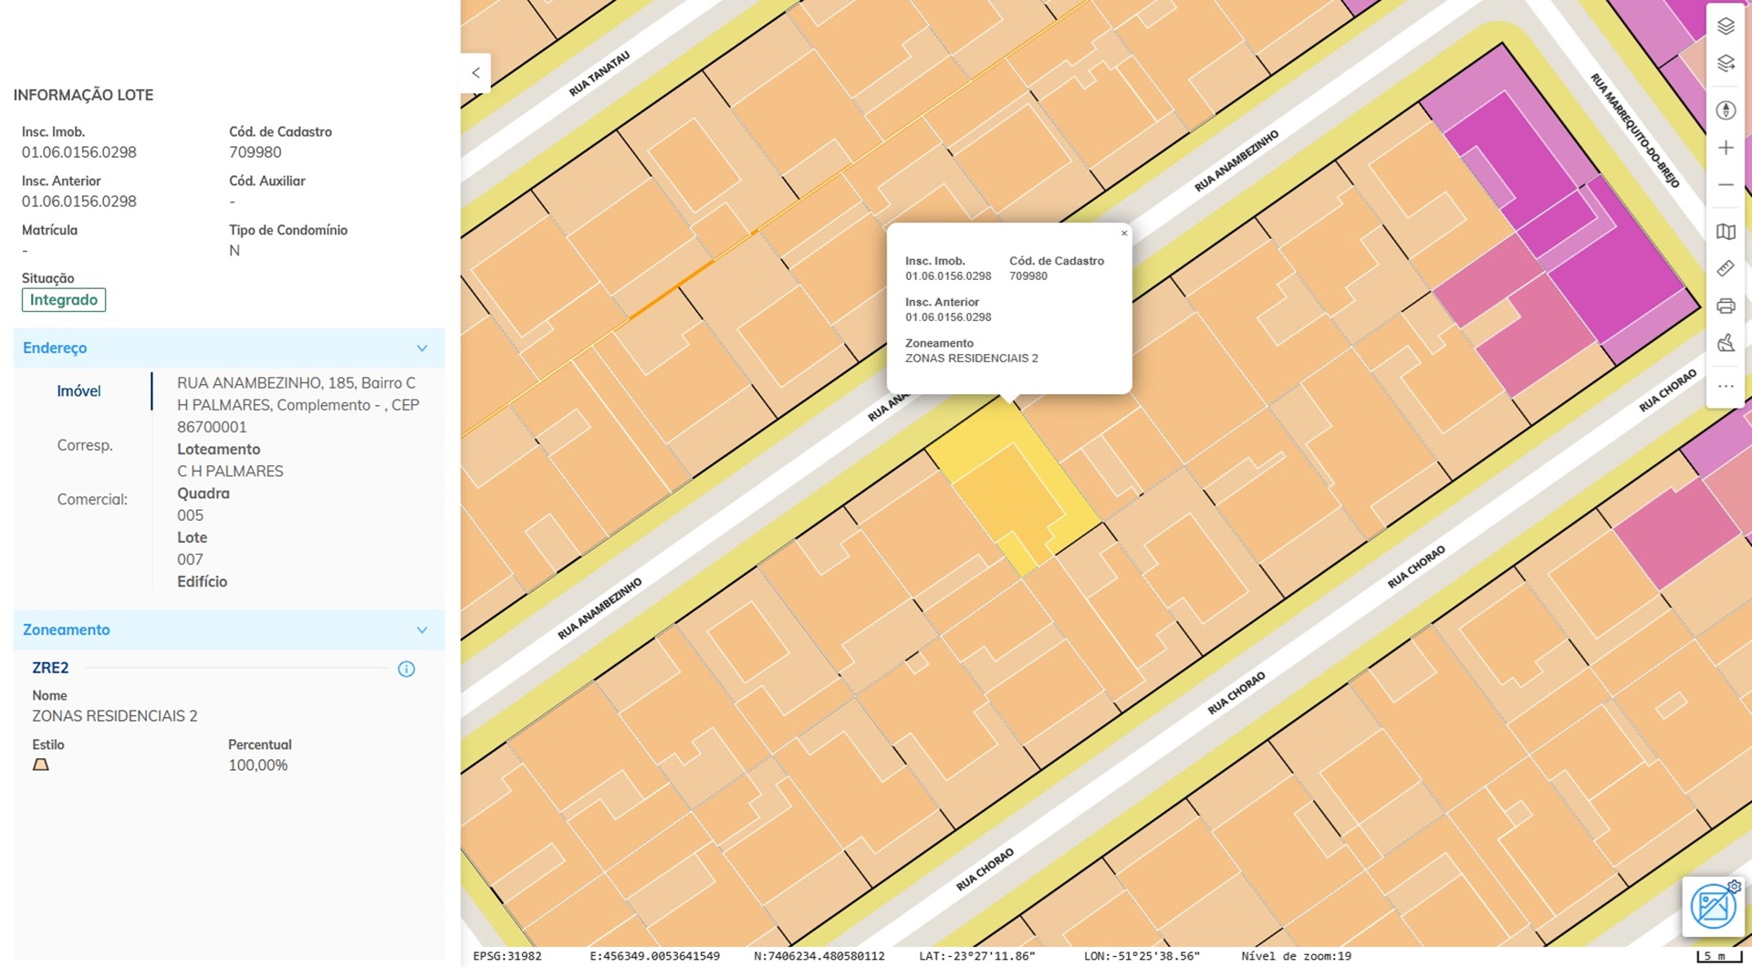Collapse the lot information side panel
1752x967 pixels.
tap(475, 73)
